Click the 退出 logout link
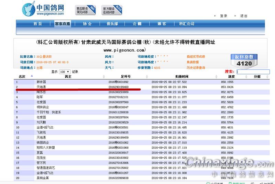Image resolution: width=275 pixels, height=184 pixels. 244,16
